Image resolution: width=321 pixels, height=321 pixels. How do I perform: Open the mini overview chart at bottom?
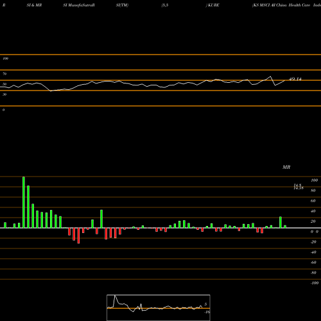159,308
